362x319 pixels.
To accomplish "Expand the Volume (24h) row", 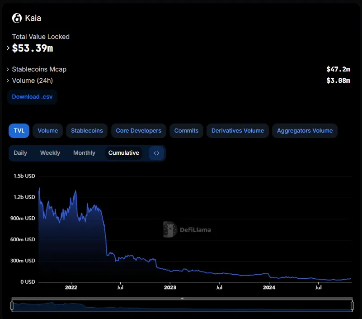I will click(8, 81).
